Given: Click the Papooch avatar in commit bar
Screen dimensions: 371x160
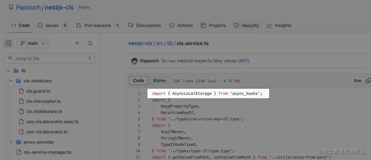Looking at the screenshot, I should [134, 61].
